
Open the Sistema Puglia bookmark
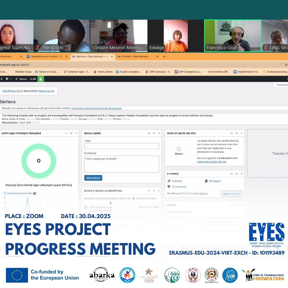(x=77, y=72)
